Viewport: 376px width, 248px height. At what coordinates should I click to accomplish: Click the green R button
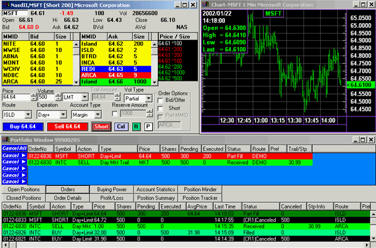click(136, 127)
